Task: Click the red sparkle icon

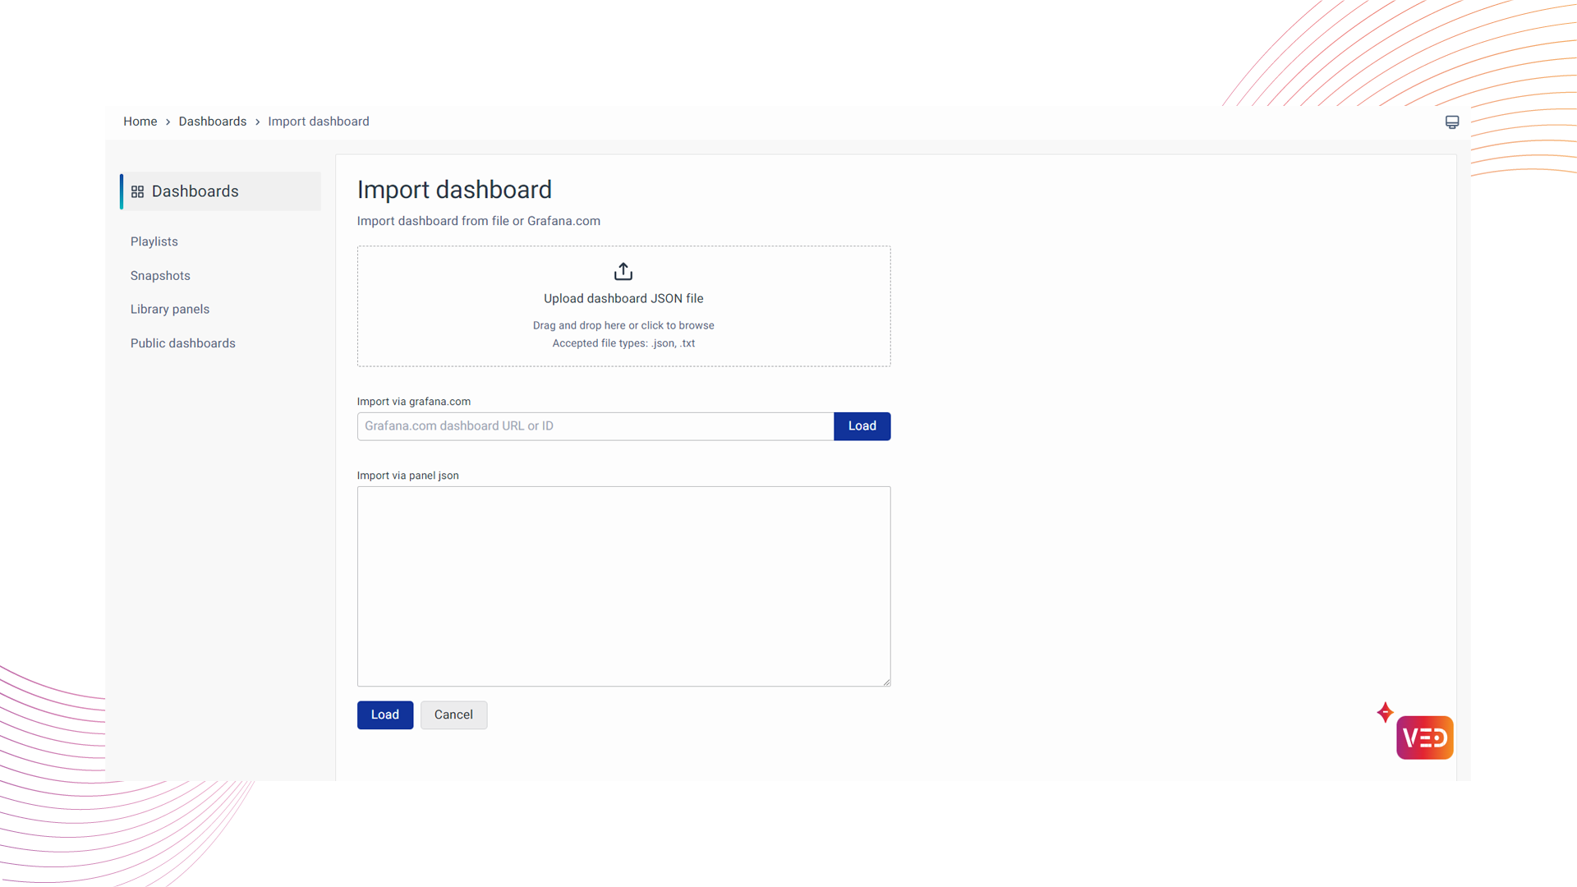Action: pos(1385,712)
